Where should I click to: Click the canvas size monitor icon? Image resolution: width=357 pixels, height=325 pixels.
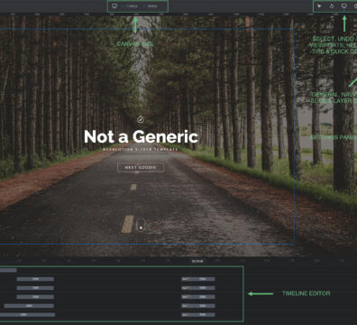pos(114,6)
